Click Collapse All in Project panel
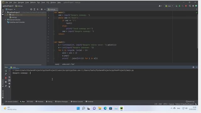The width and height of the screenshot is (201, 113). pyautogui.click(x=38, y=9)
